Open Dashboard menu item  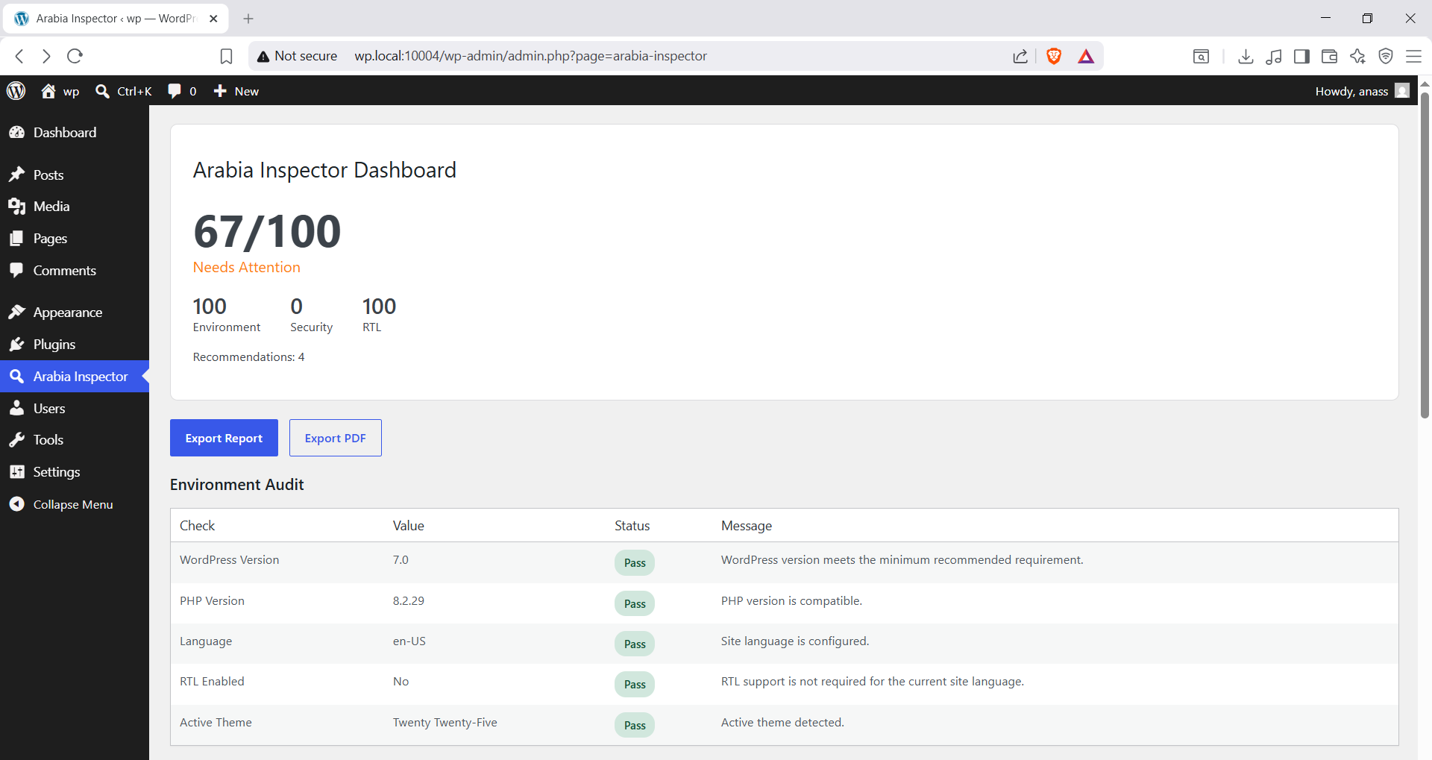[75, 132]
